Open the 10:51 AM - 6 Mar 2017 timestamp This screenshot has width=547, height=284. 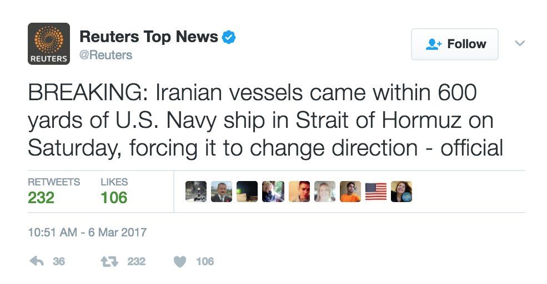coord(87,232)
